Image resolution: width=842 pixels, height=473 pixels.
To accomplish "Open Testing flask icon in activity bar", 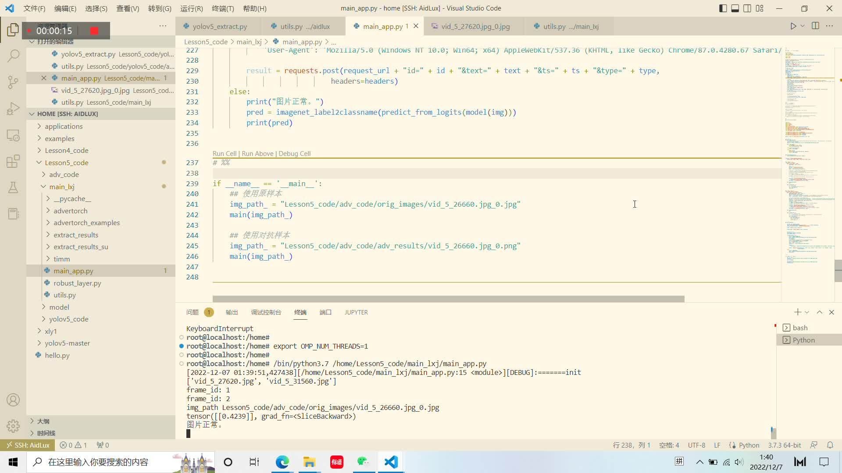I will tap(13, 187).
